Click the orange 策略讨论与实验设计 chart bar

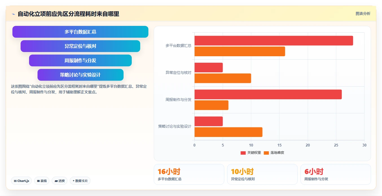pyautogui.click(x=228, y=132)
